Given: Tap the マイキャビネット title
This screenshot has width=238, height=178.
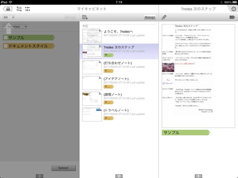Looking at the screenshot, I should 92,9.
